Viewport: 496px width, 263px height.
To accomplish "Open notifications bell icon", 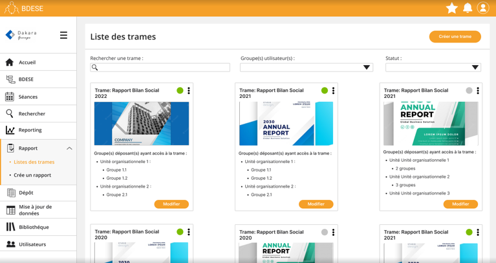I will point(468,8).
